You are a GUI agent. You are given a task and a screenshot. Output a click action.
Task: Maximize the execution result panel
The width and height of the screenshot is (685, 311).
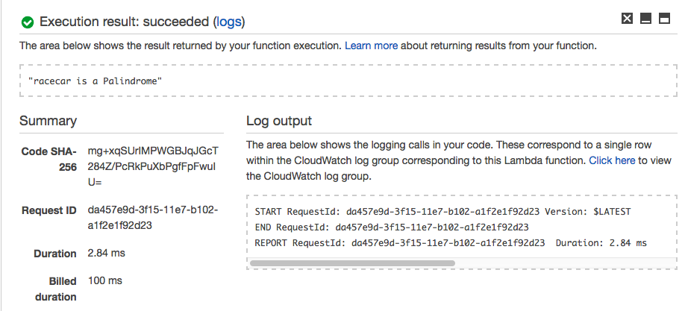pyautogui.click(x=663, y=19)
